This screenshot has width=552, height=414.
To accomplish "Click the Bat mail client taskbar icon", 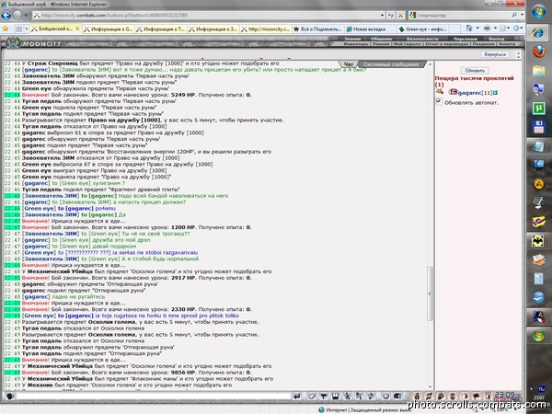I will click(538, 241).
